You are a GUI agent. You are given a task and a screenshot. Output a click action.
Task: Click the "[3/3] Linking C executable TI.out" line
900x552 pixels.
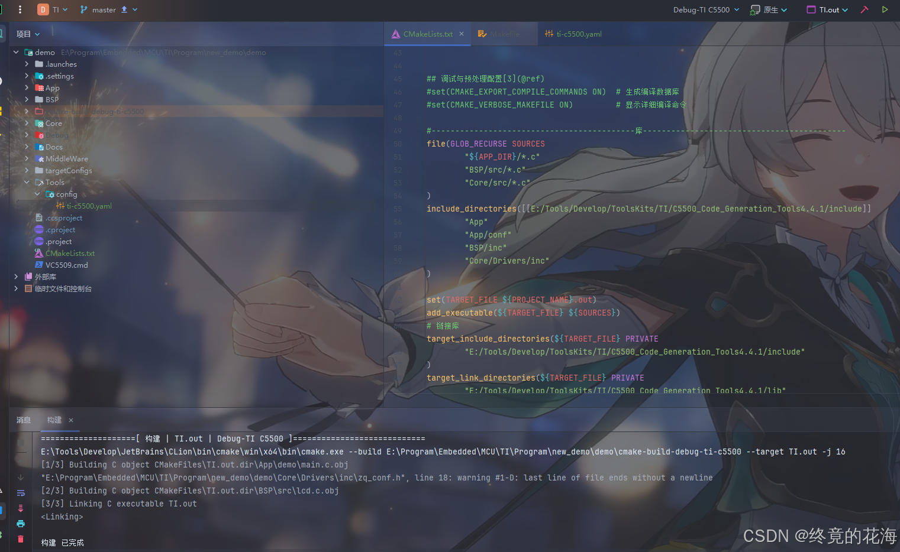tap(119, 504)
